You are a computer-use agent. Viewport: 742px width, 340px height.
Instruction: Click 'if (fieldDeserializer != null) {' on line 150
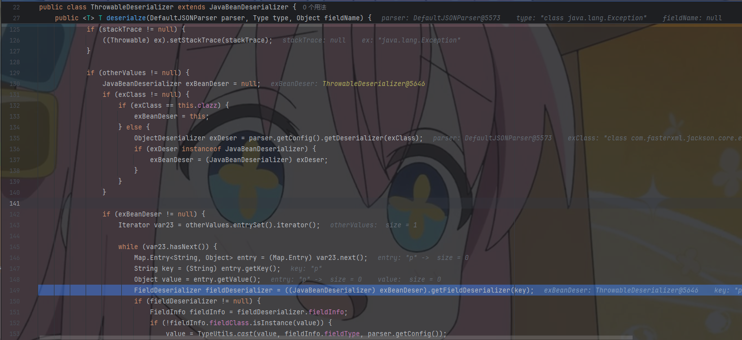[198, 301]
